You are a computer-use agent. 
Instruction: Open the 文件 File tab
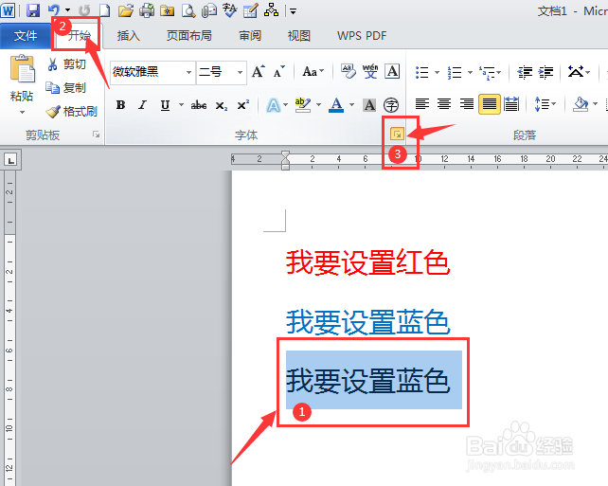pyautogui.click(x=26, y=36)
